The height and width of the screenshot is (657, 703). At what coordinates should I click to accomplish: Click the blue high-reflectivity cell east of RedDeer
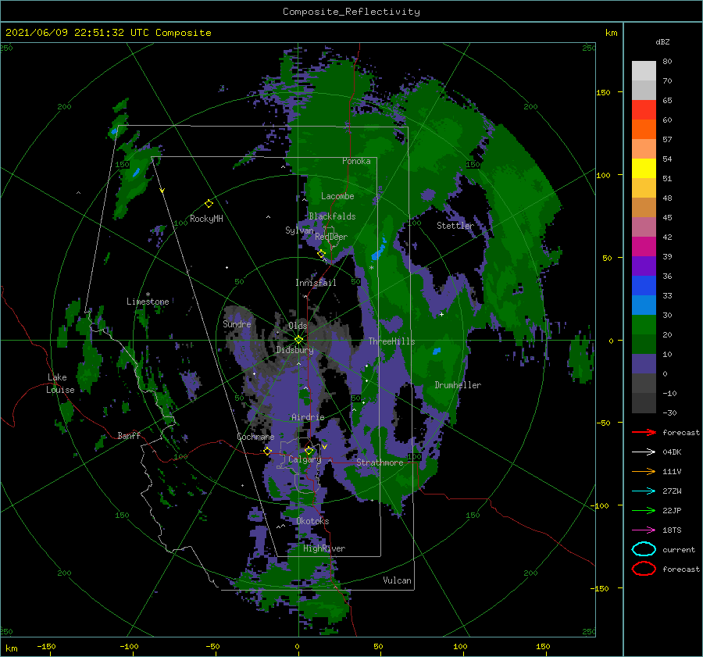point(378,251)
